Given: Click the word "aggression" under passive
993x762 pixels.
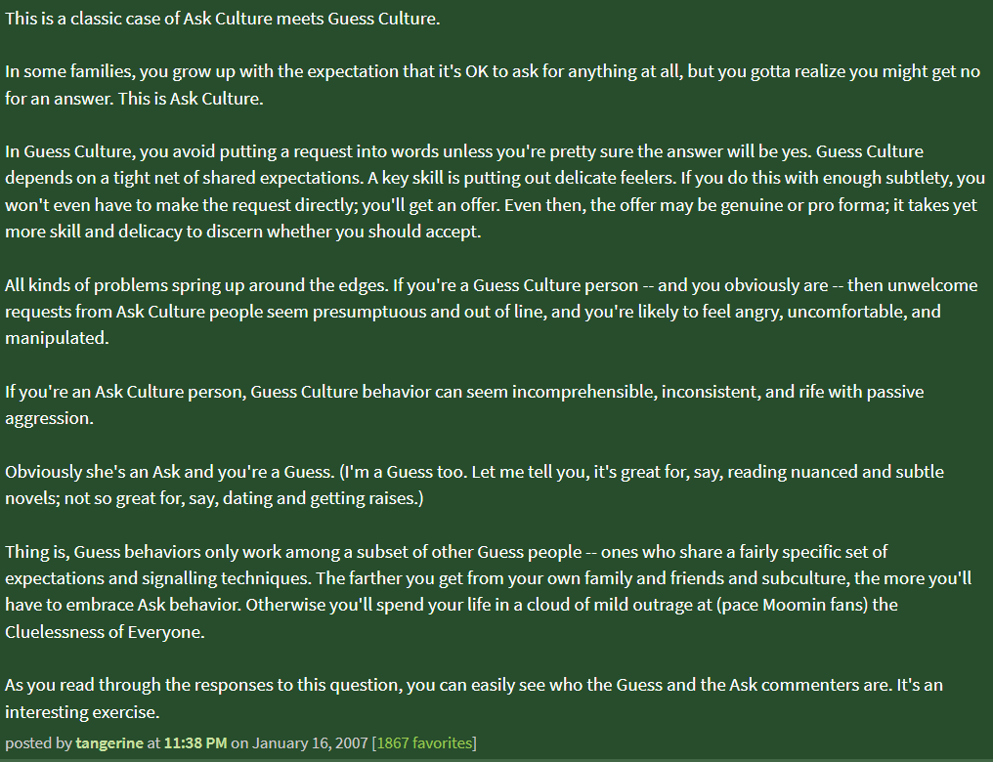Looking at the screenshot, I should tap(47, 418).
